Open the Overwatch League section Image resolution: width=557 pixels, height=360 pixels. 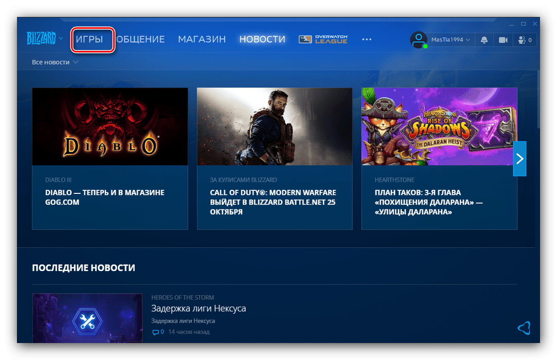pos(324,39)
